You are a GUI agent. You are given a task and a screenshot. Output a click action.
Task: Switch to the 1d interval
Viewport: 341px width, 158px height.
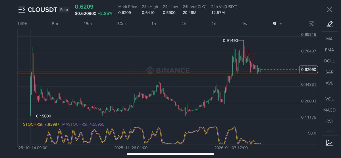tap(214, 24)
